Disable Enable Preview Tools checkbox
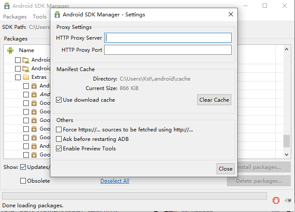Image resolution: width=295 pixels, height=212 pixels. tap(59, 149)
